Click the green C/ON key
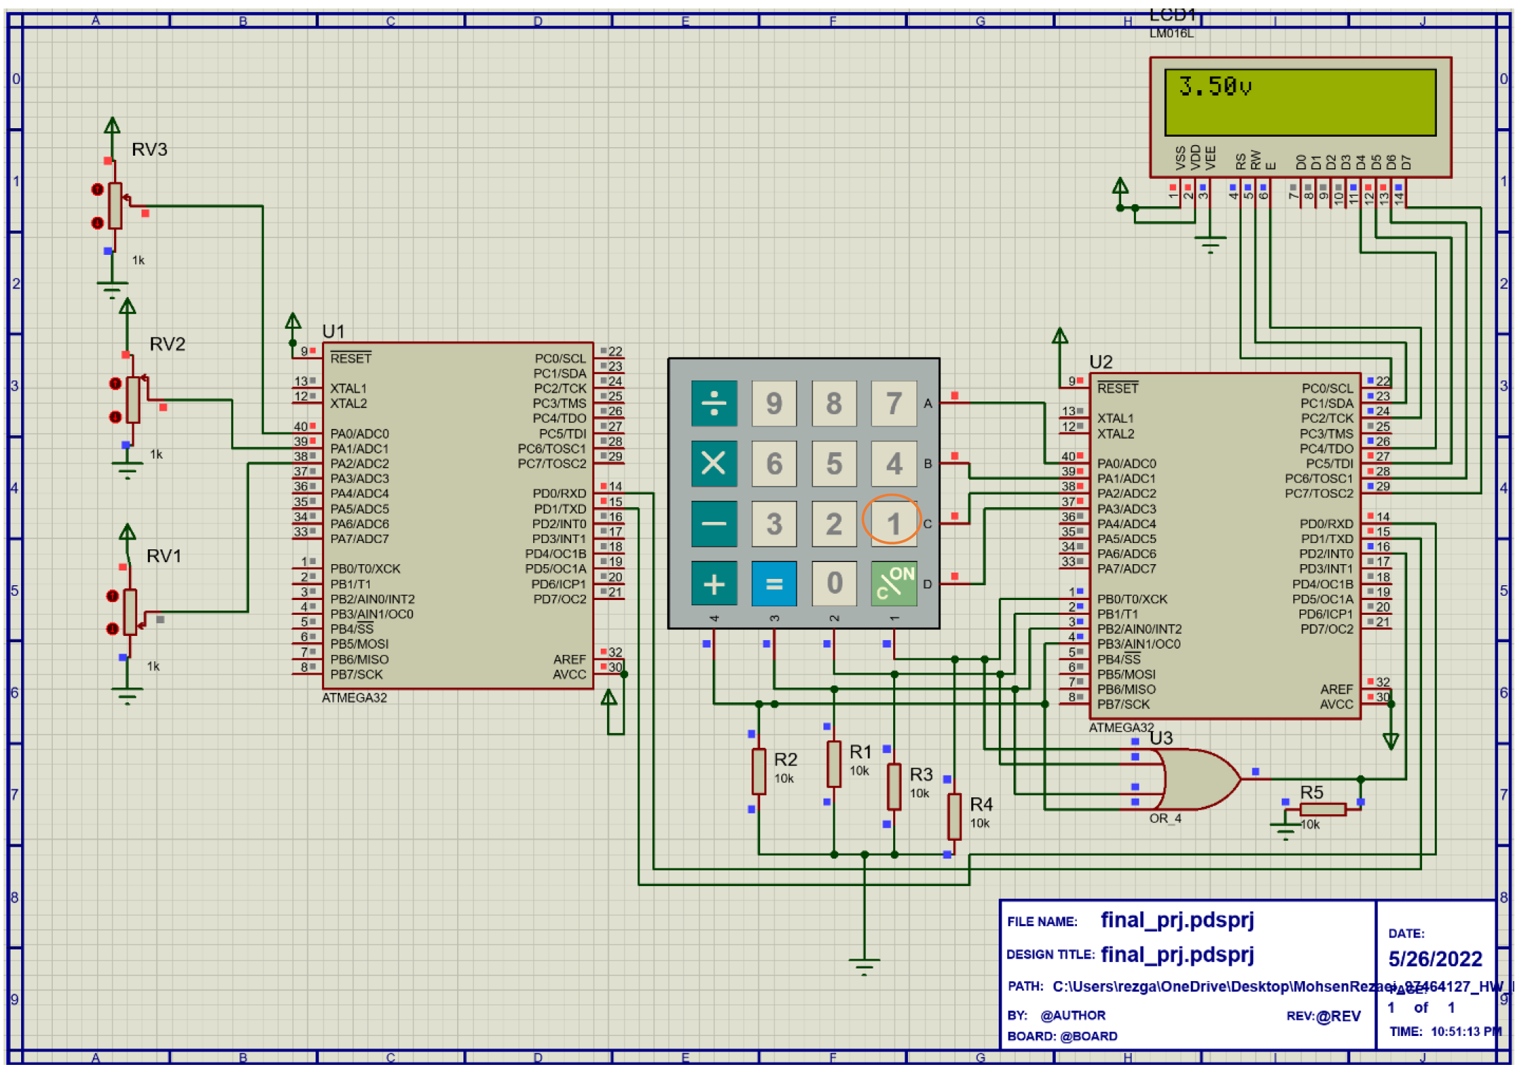This screenshot has width=1515, height=1067. 893,583
